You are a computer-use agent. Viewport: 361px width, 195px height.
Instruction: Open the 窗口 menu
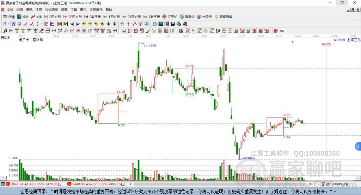tap(83, 10)
